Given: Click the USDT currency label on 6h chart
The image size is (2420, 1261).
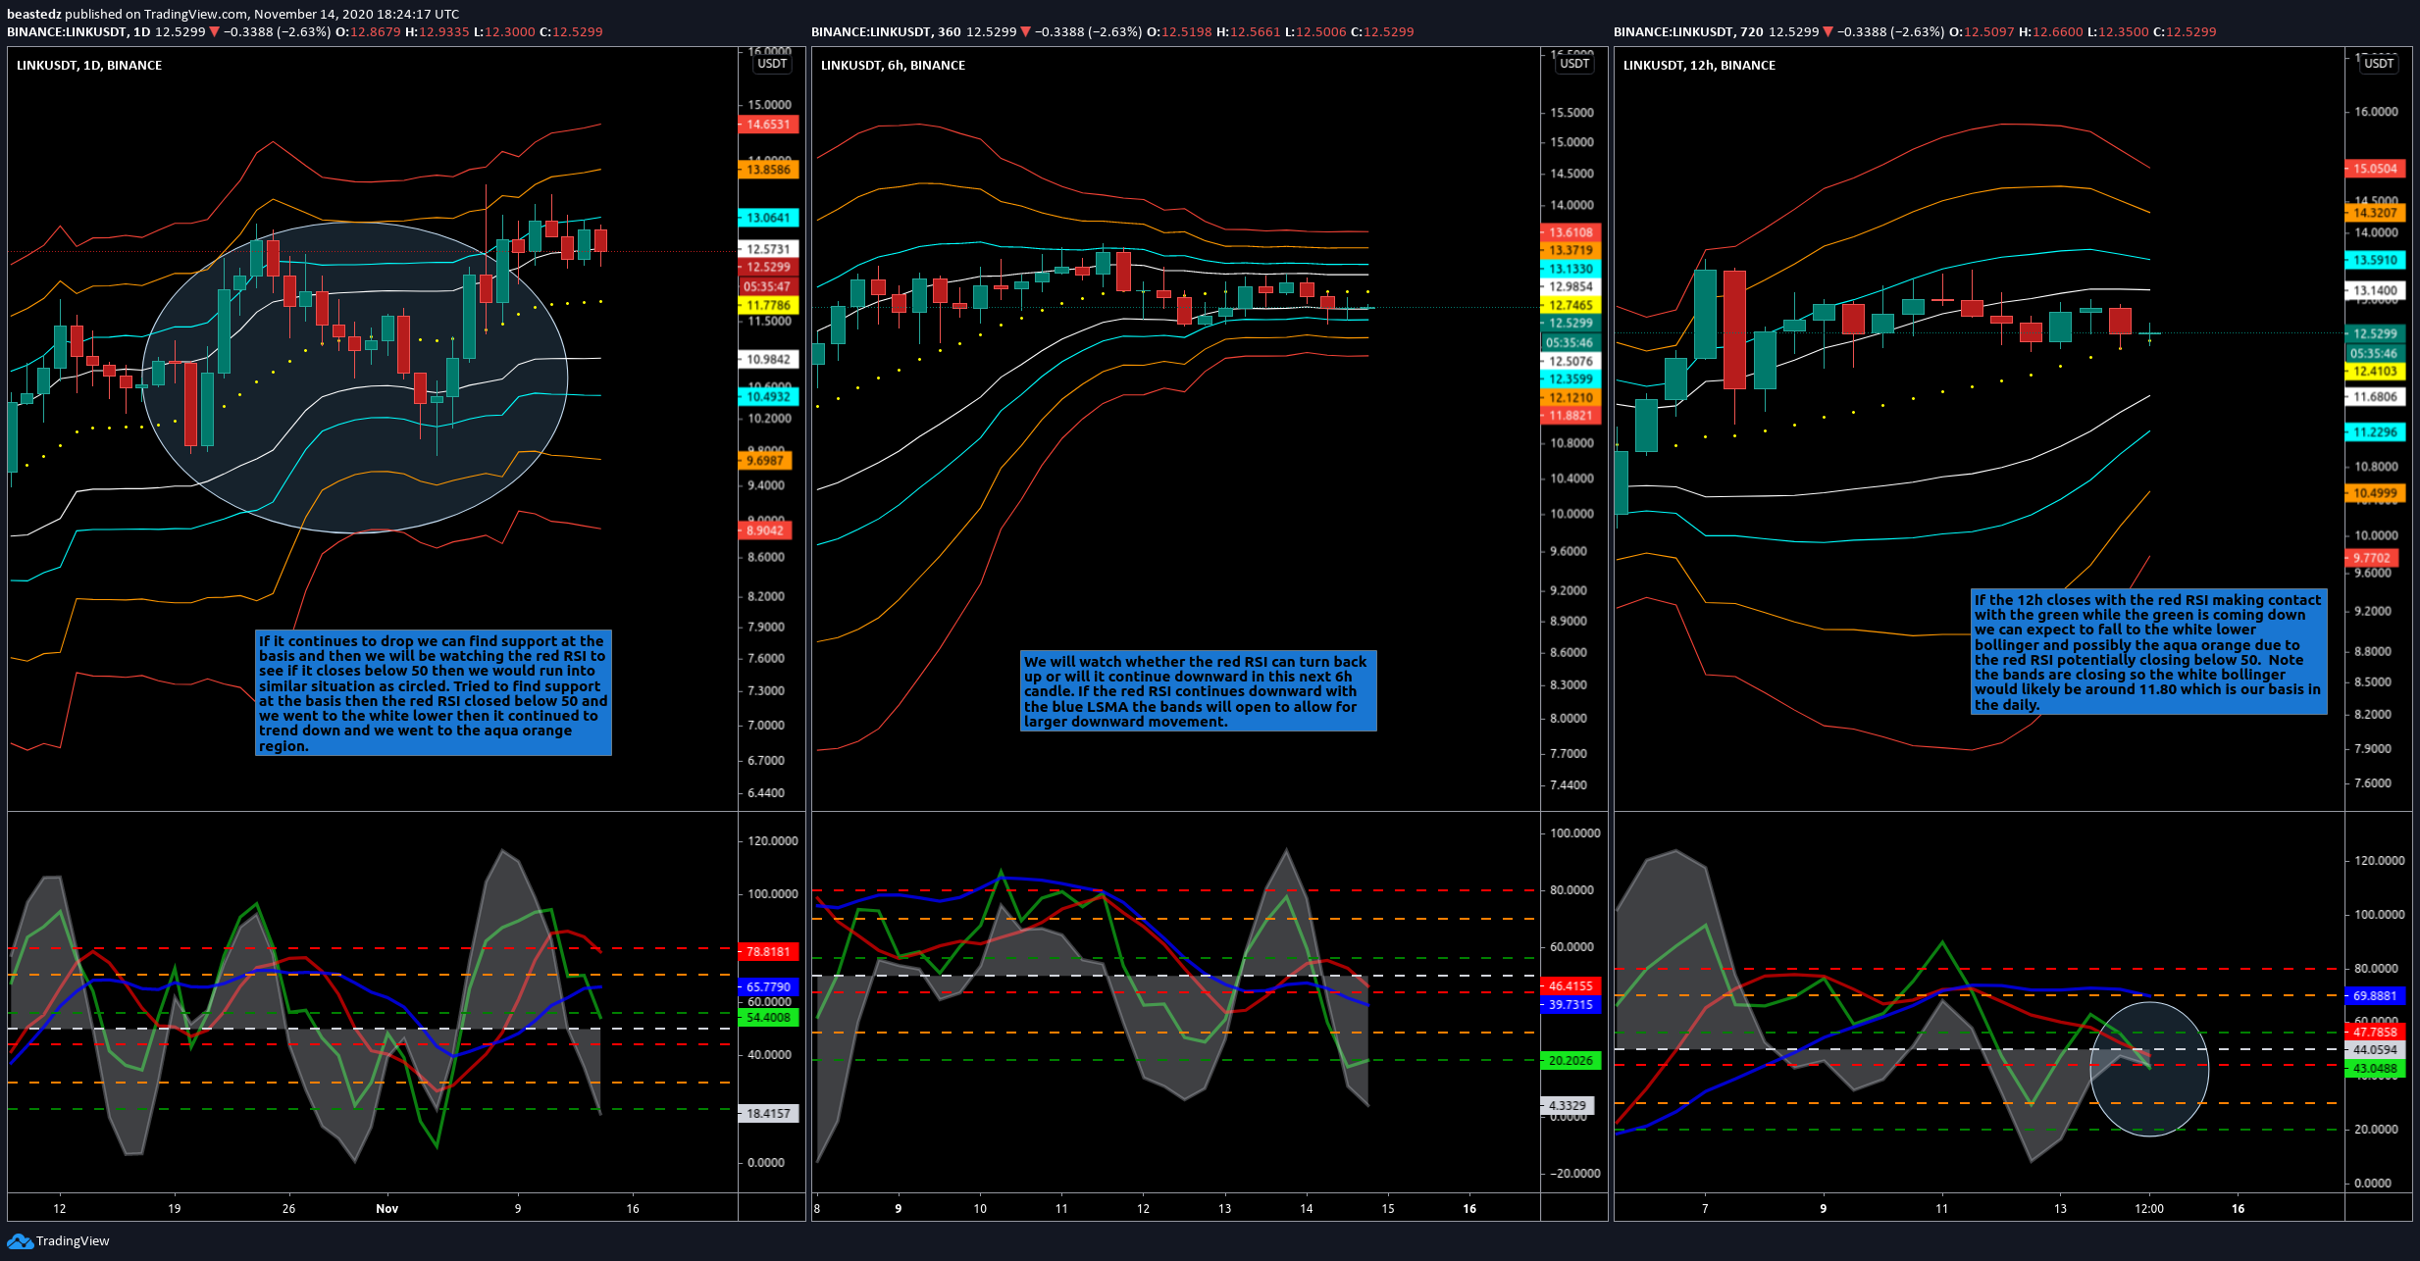Looking at the screenshot, I should tap(1574, 64).
